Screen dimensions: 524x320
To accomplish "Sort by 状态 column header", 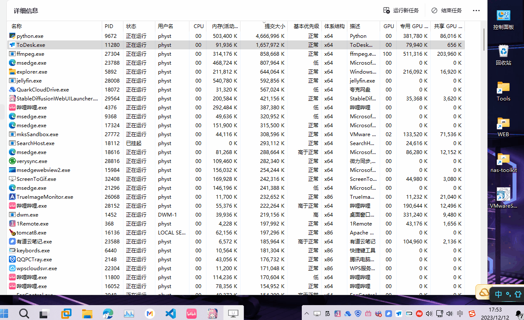I will click(139, 26).
